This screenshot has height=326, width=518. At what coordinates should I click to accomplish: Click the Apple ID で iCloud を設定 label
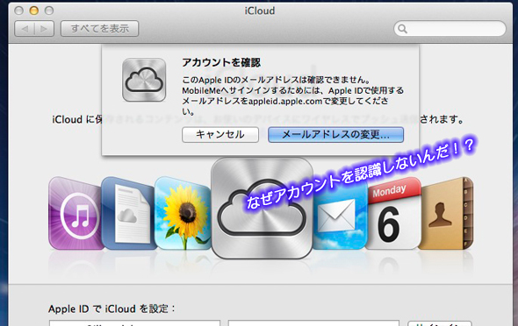click(x=112, y=308)
